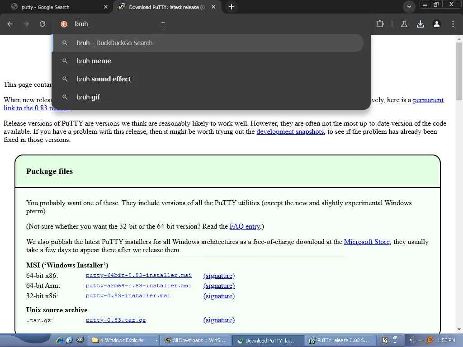Open a new tab with plus button
The image size is (463, 347).
click(231, 7)
